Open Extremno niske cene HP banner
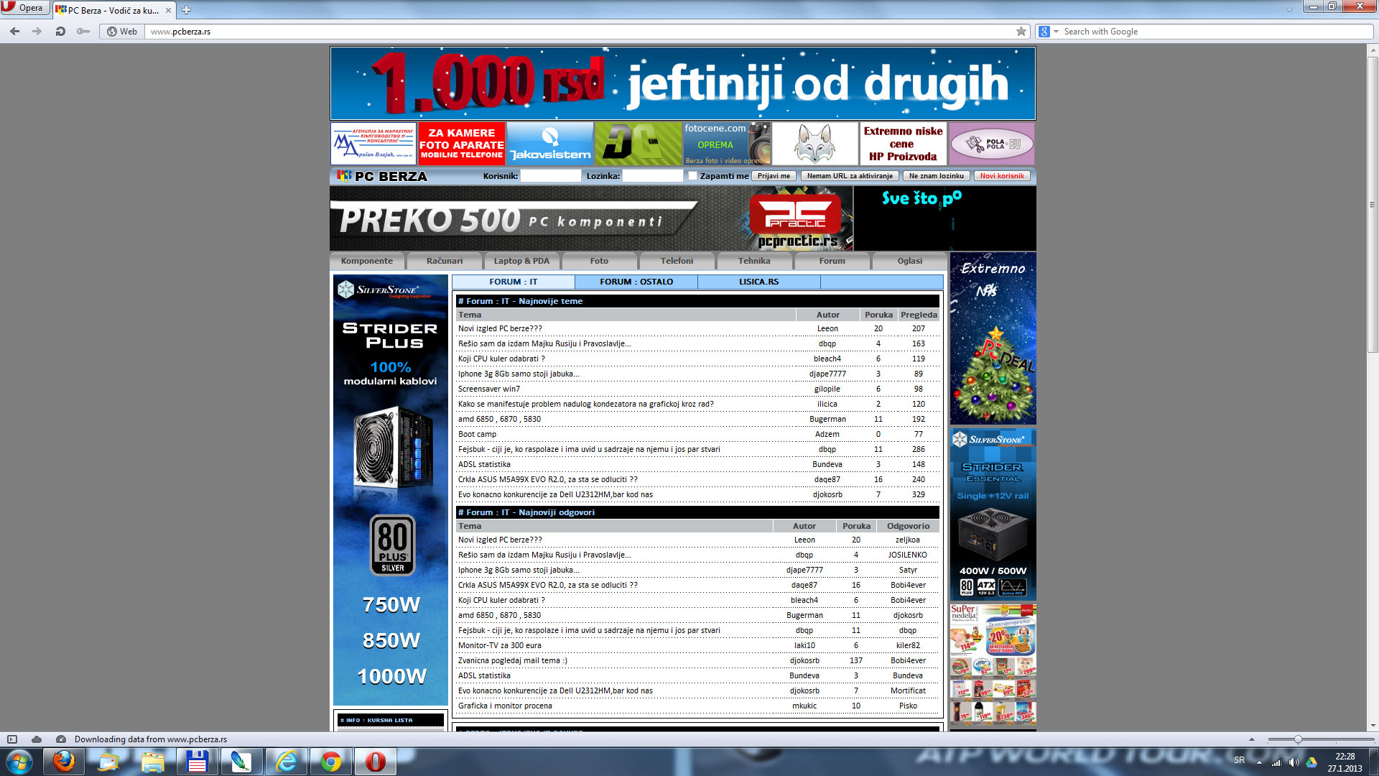Image resolution: width=1379 pixels, height=776 pixels. point(904,144)
